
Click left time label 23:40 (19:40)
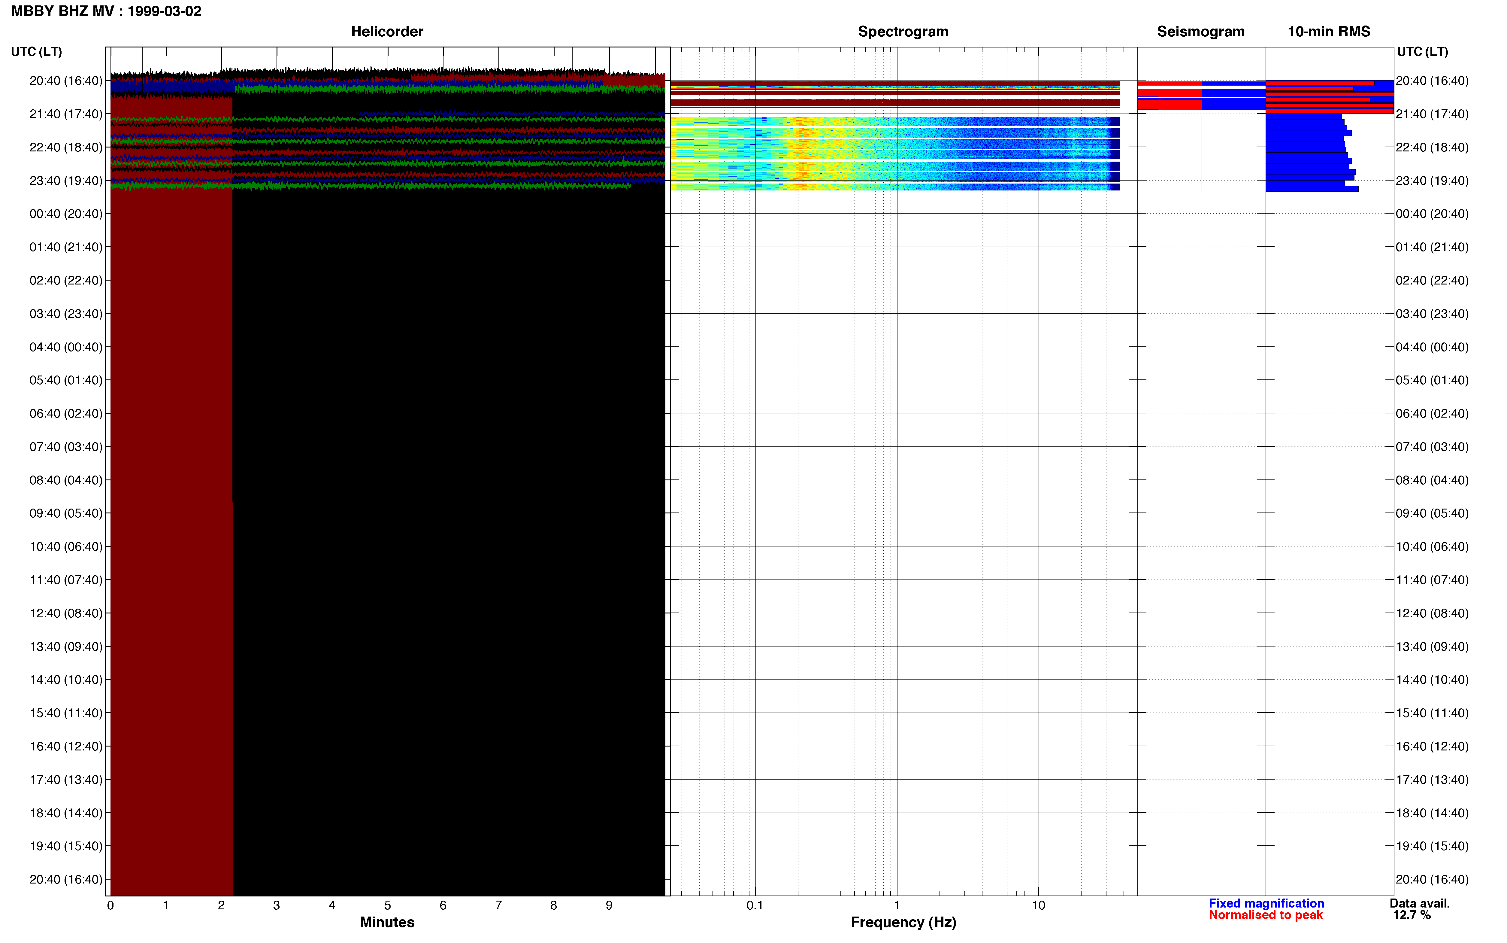coord(65,181)
